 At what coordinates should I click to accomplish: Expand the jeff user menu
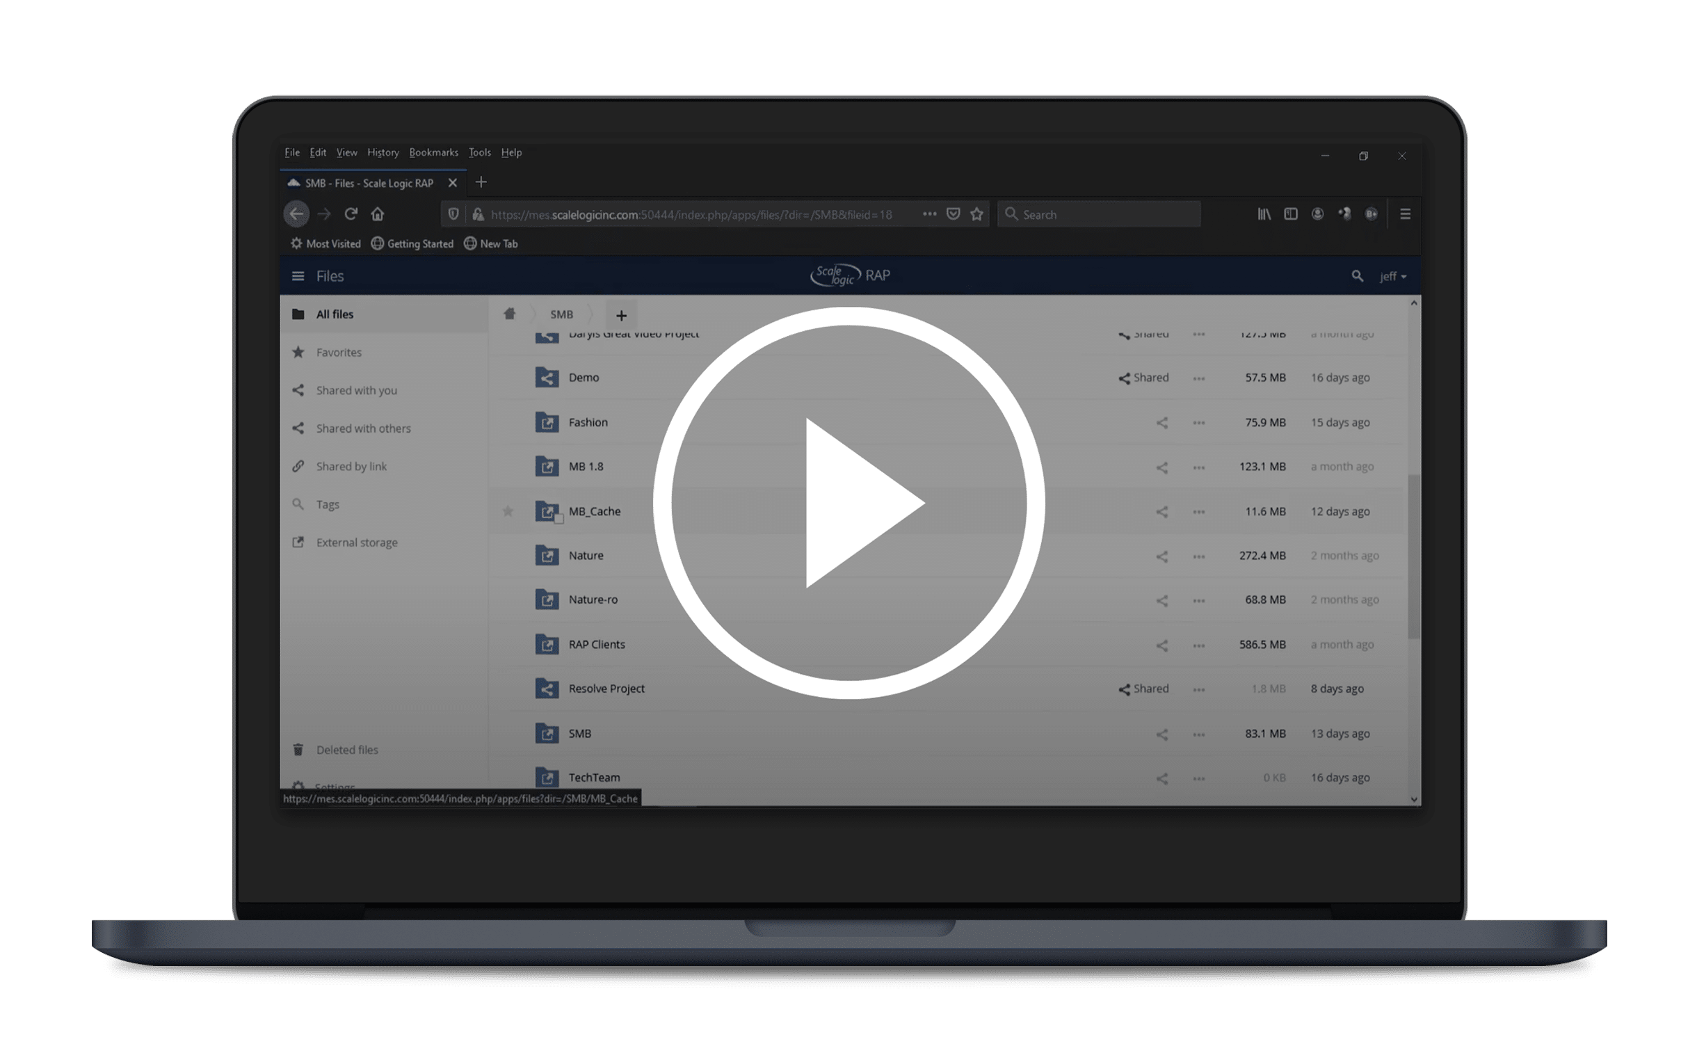1392,277
